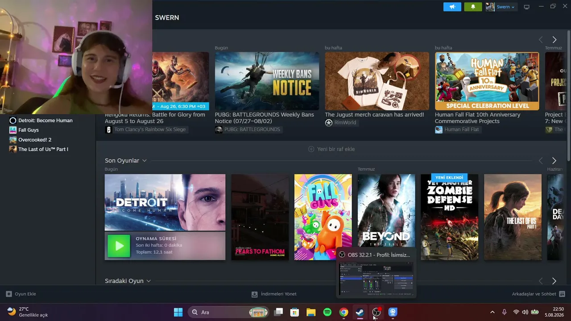
Task: Click the RimWorld game icon under news
Action: click(x=329, y=123)
